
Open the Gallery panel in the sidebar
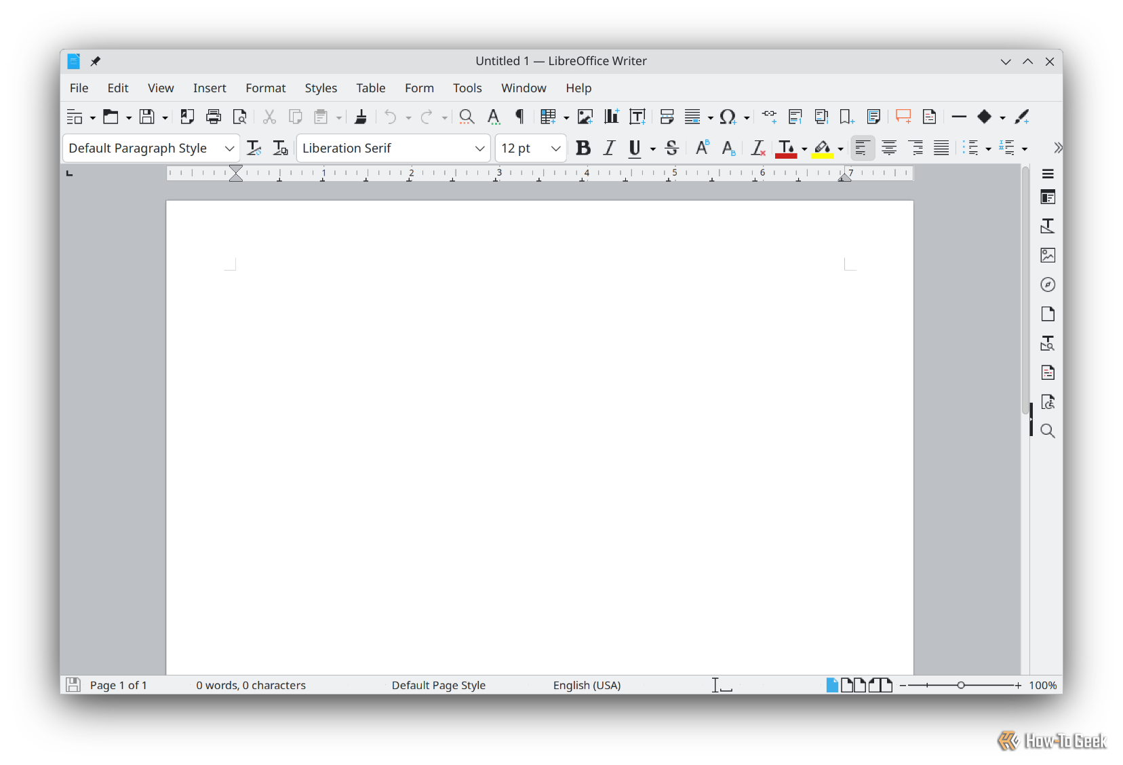click(1048, 255)
